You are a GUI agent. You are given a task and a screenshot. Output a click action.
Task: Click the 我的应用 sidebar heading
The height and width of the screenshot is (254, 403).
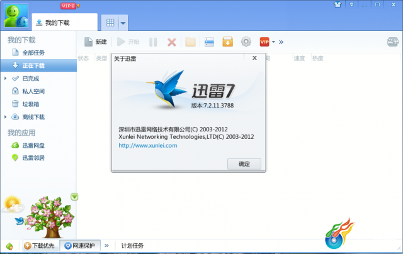pos(21,133)
